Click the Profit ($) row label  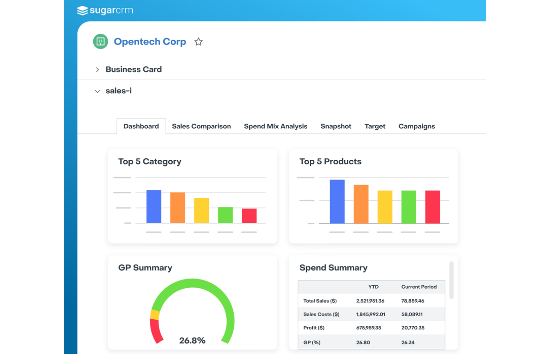(314, 328)
